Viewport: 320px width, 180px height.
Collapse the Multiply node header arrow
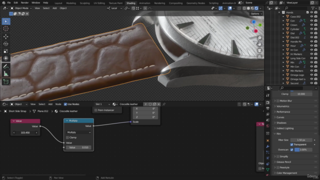coord(67,121)
